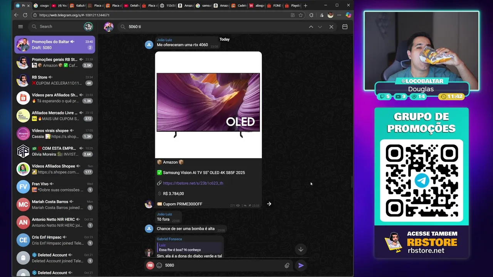Open the Telegram hamburger menu
This screenshot has height=277, width=493.
tap(20, 27)
